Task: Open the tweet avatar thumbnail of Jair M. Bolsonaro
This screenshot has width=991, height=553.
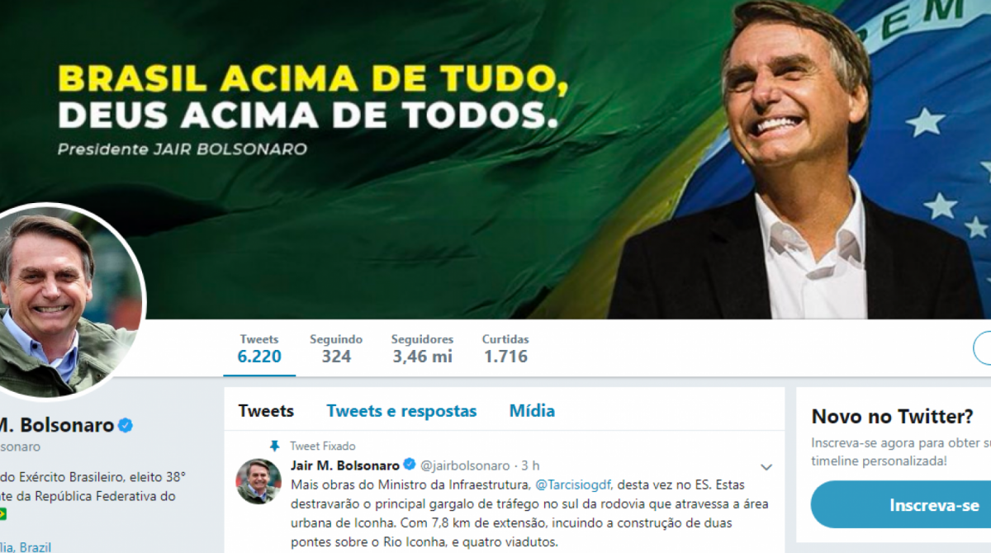Action: [258, 481]
